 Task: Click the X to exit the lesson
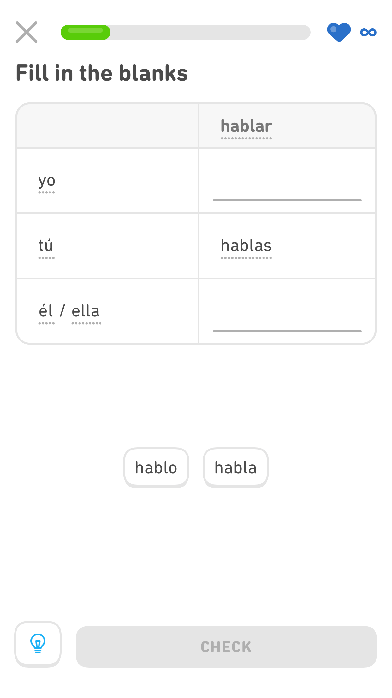point(27,32)
